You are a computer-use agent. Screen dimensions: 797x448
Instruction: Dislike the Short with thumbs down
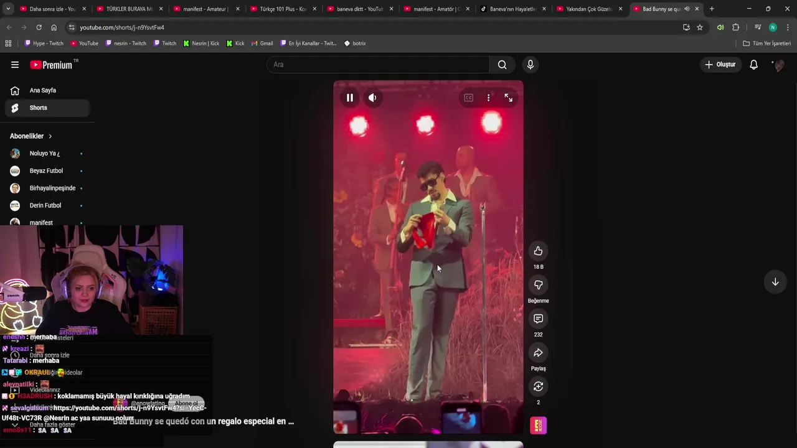pyautogui.click(x=539, y=285)
